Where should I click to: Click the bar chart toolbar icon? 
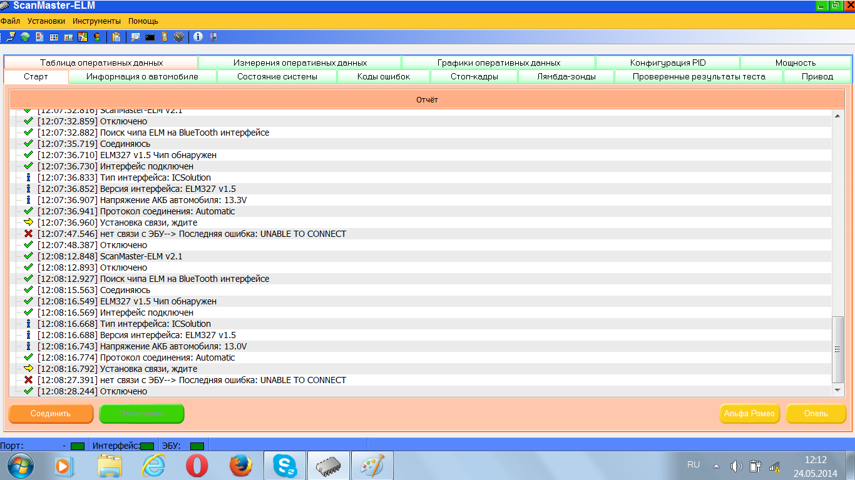point(68,37)
